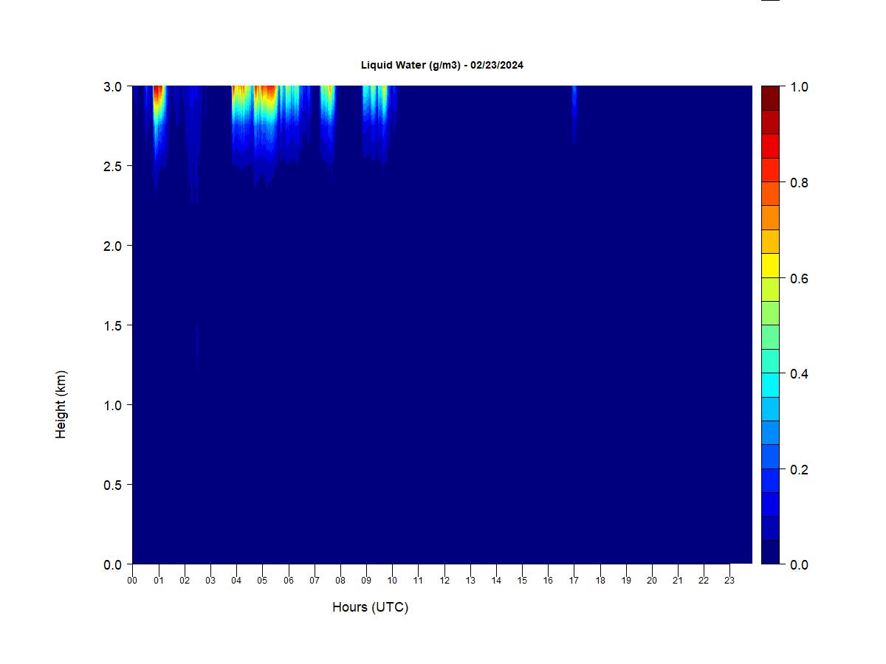The height and width of the screenshot is (664, 886).
Task: Click the colorbar '0.8' label
Action: point(799,183)
